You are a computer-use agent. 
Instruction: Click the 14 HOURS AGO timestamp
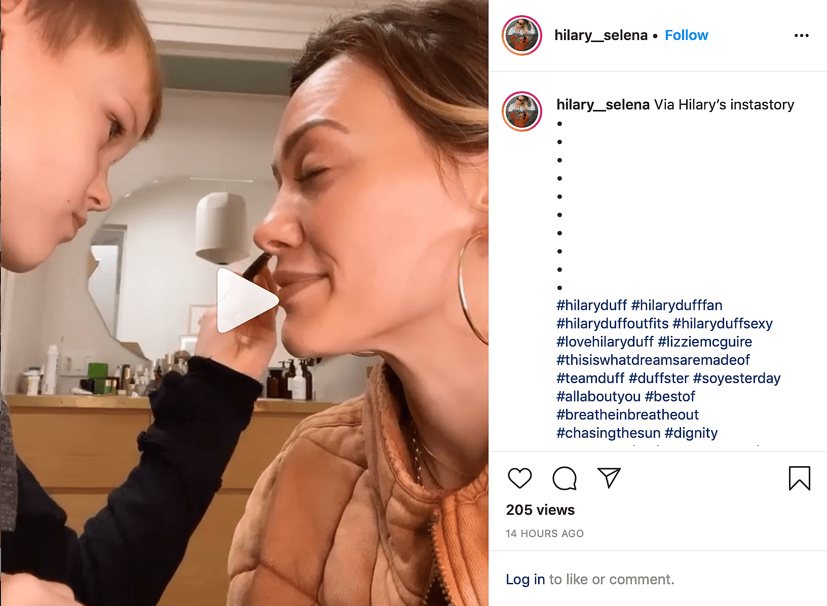coord(545,534)
